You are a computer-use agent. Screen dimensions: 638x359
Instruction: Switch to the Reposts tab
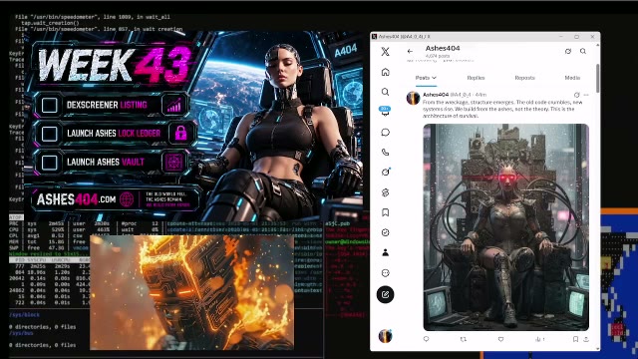pyautogui.click(x=525, y=78)
